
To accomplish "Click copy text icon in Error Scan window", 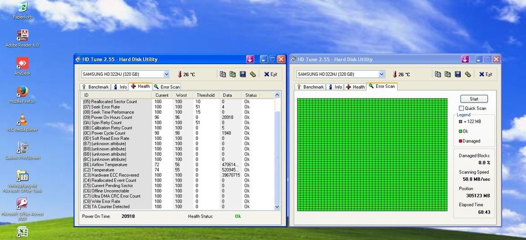I will pos(438,75).
